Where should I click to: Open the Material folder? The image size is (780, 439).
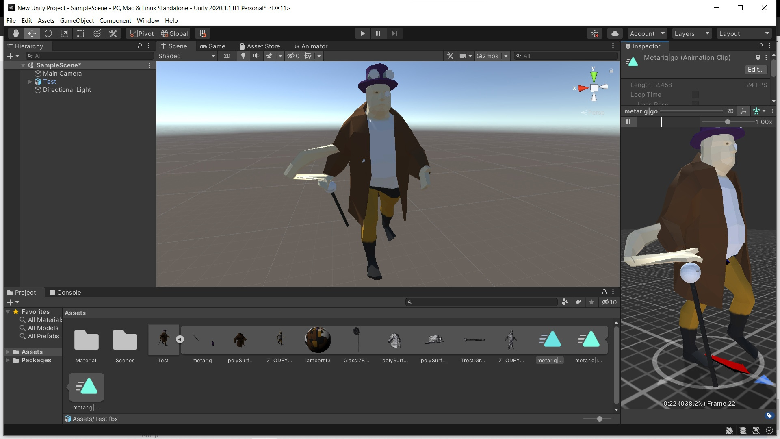pos(86,340)
